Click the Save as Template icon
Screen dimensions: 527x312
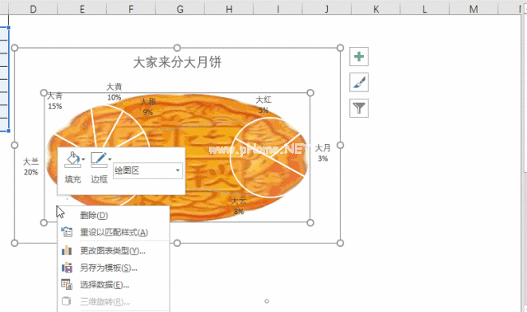[x=67, y=268]
